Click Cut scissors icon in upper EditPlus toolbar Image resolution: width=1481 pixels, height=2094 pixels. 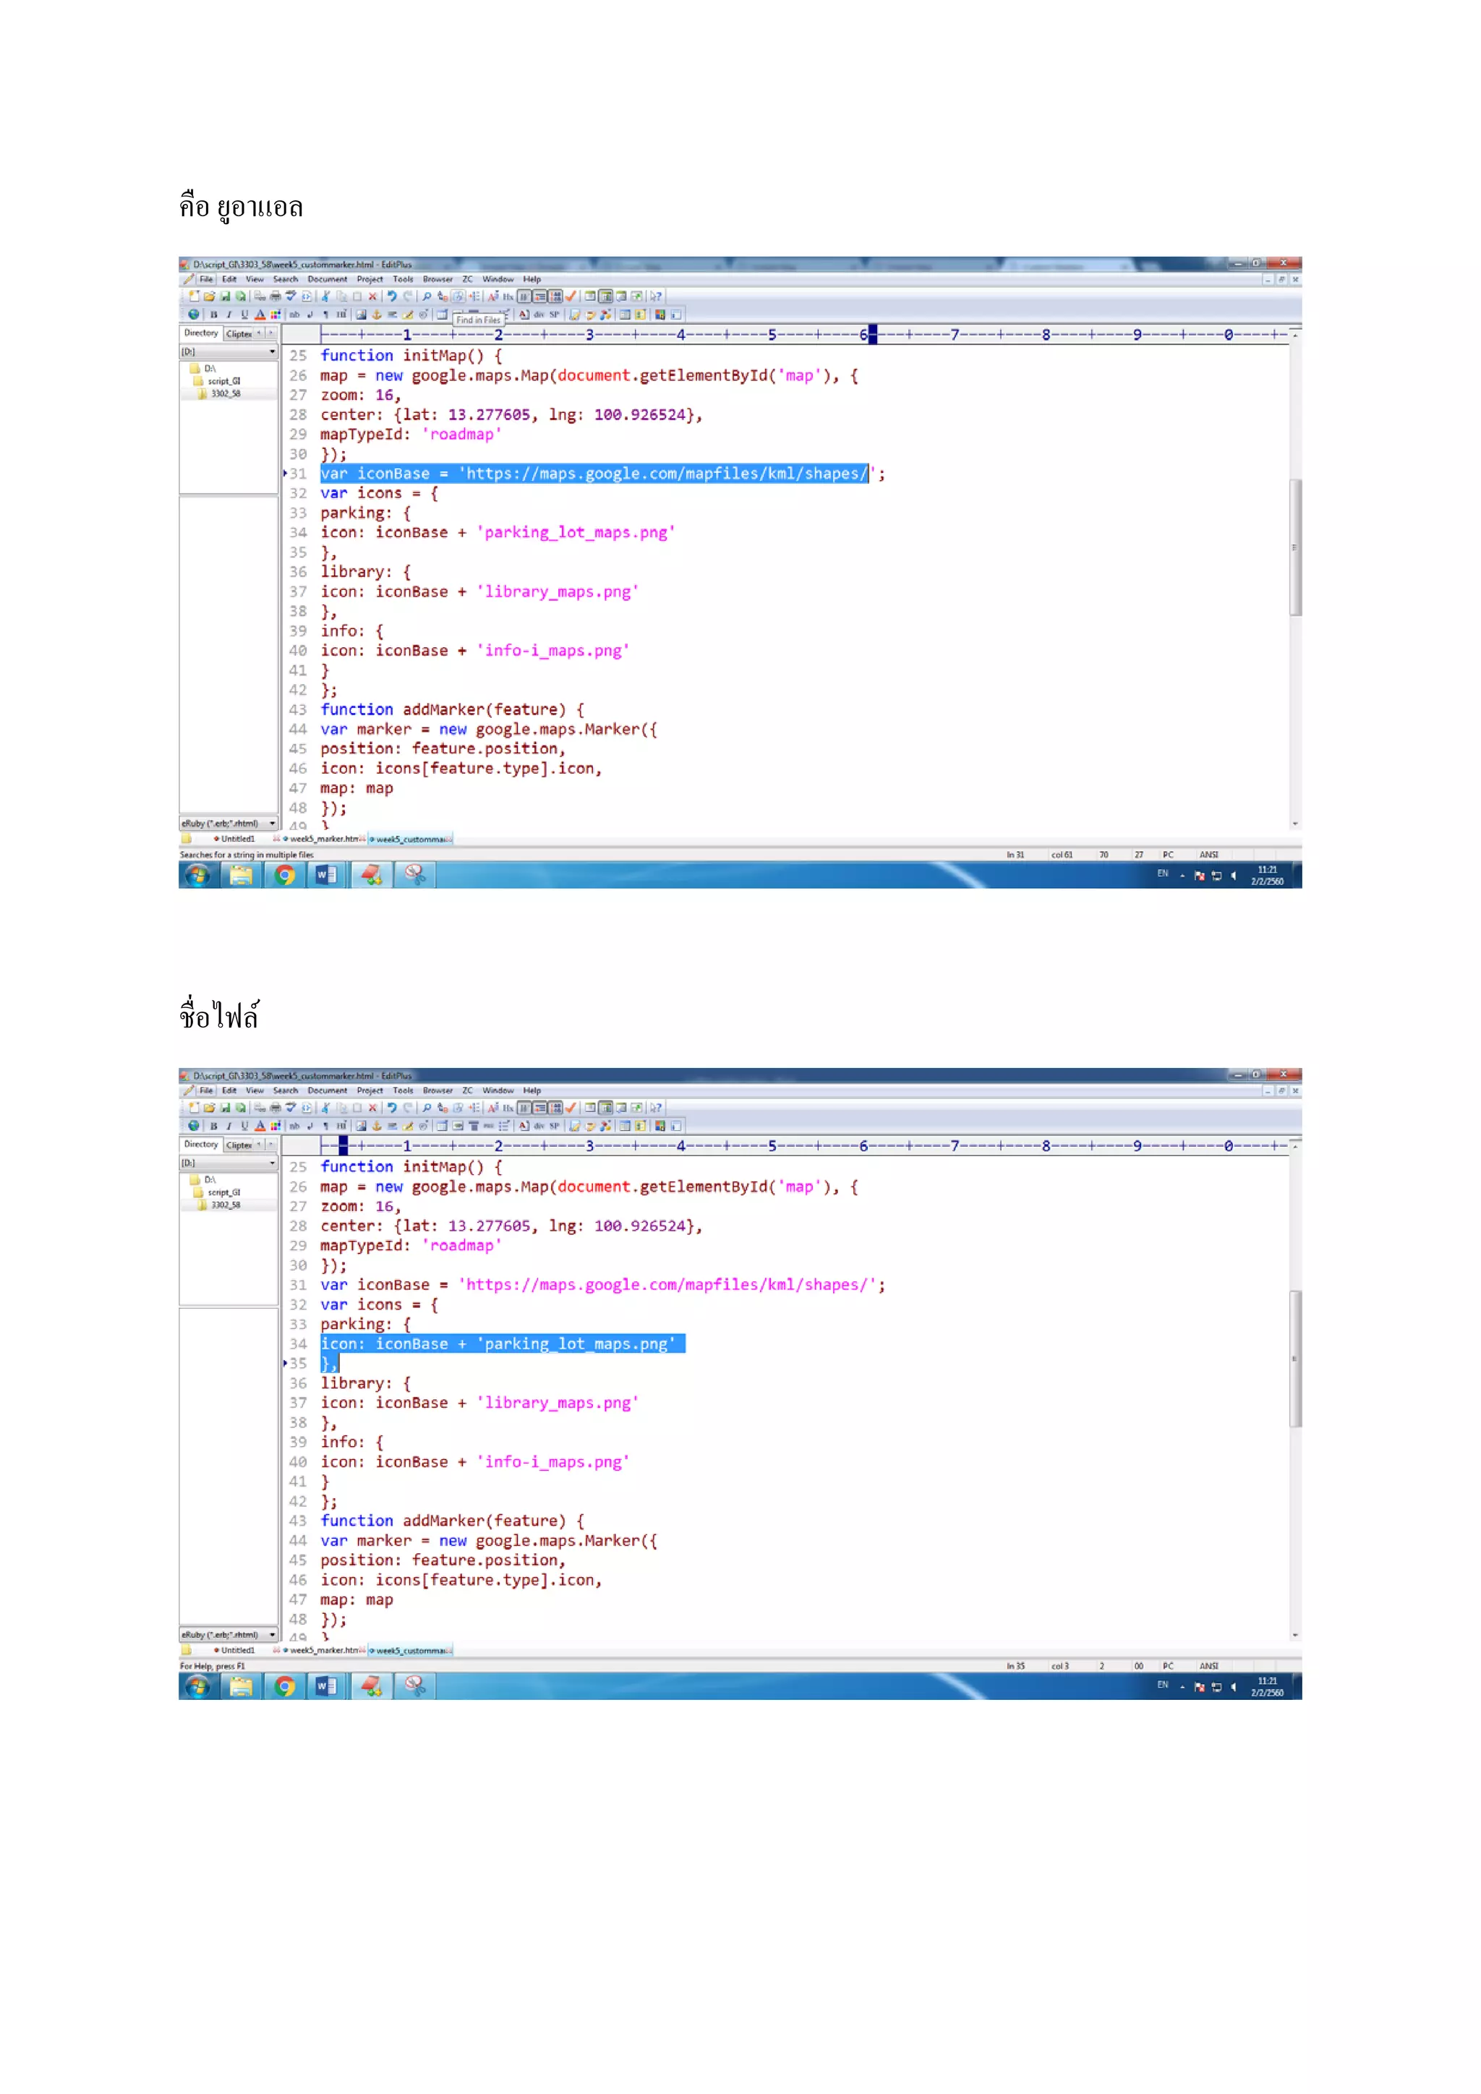tap(325, 296)
